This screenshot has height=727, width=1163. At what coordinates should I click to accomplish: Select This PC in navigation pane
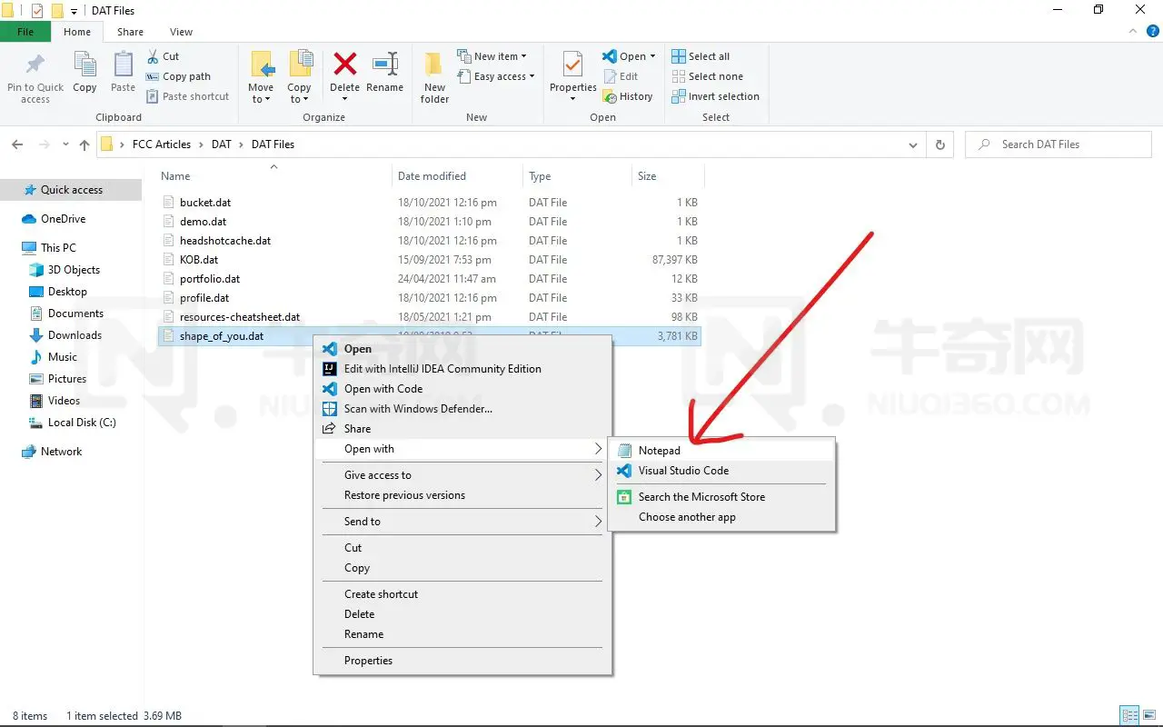58,248
